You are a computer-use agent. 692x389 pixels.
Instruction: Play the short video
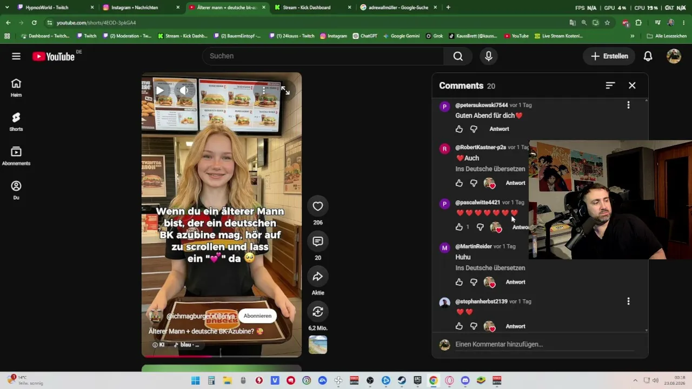pyautogui.click(x=160, y=91)
